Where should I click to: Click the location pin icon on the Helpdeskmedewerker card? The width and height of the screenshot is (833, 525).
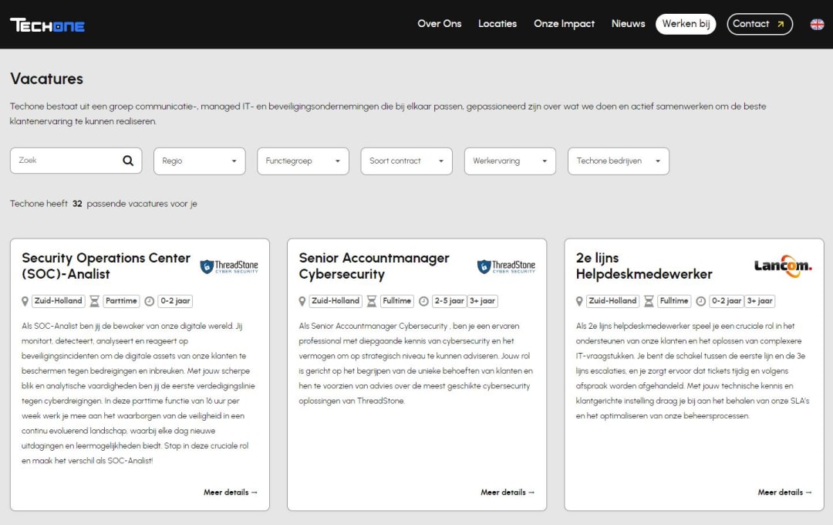pyautogui.click(x=579, y=301)
